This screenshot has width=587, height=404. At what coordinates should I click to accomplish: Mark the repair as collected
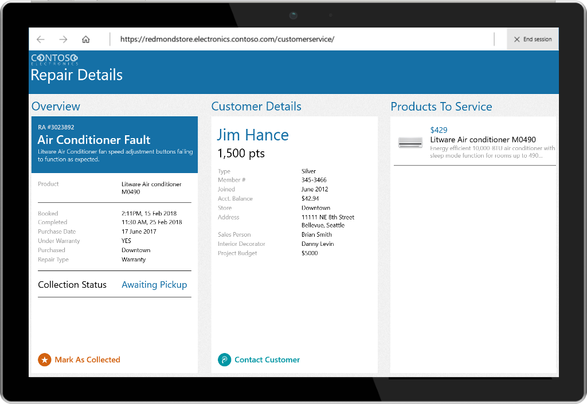[x=87, y=360]
